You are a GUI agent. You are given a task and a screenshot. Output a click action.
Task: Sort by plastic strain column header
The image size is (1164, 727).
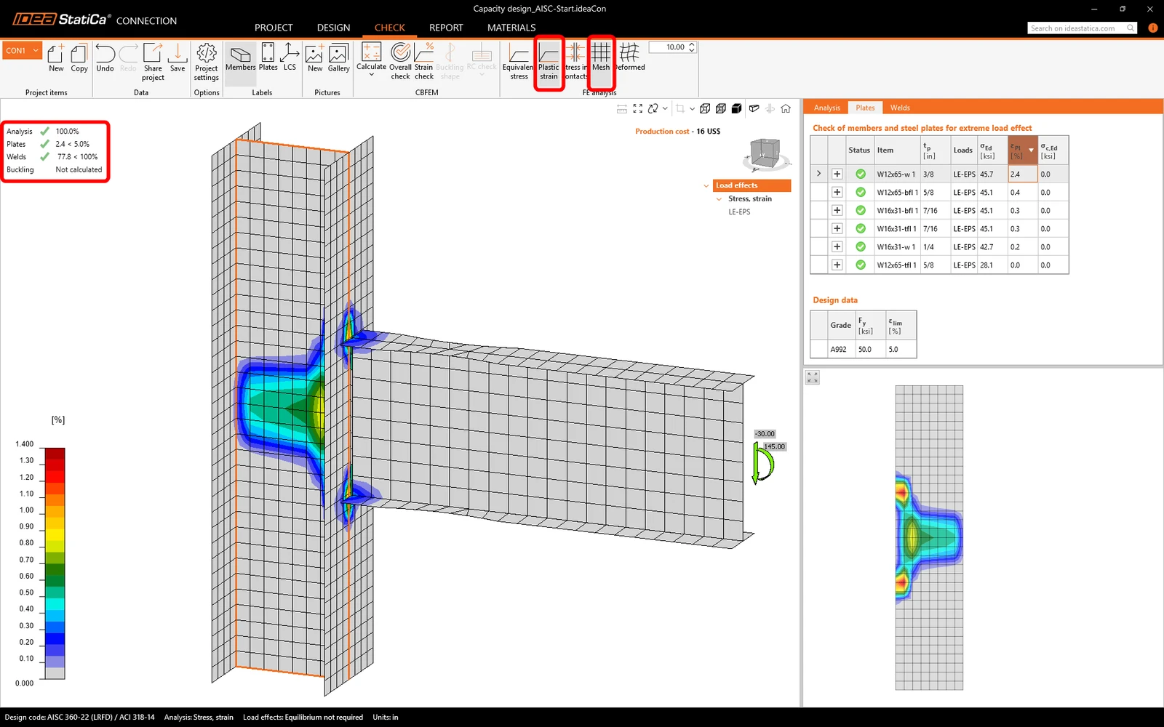coord(1022,150)
